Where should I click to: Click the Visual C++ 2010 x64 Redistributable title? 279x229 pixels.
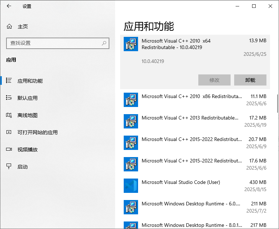[x=176, y=44]
